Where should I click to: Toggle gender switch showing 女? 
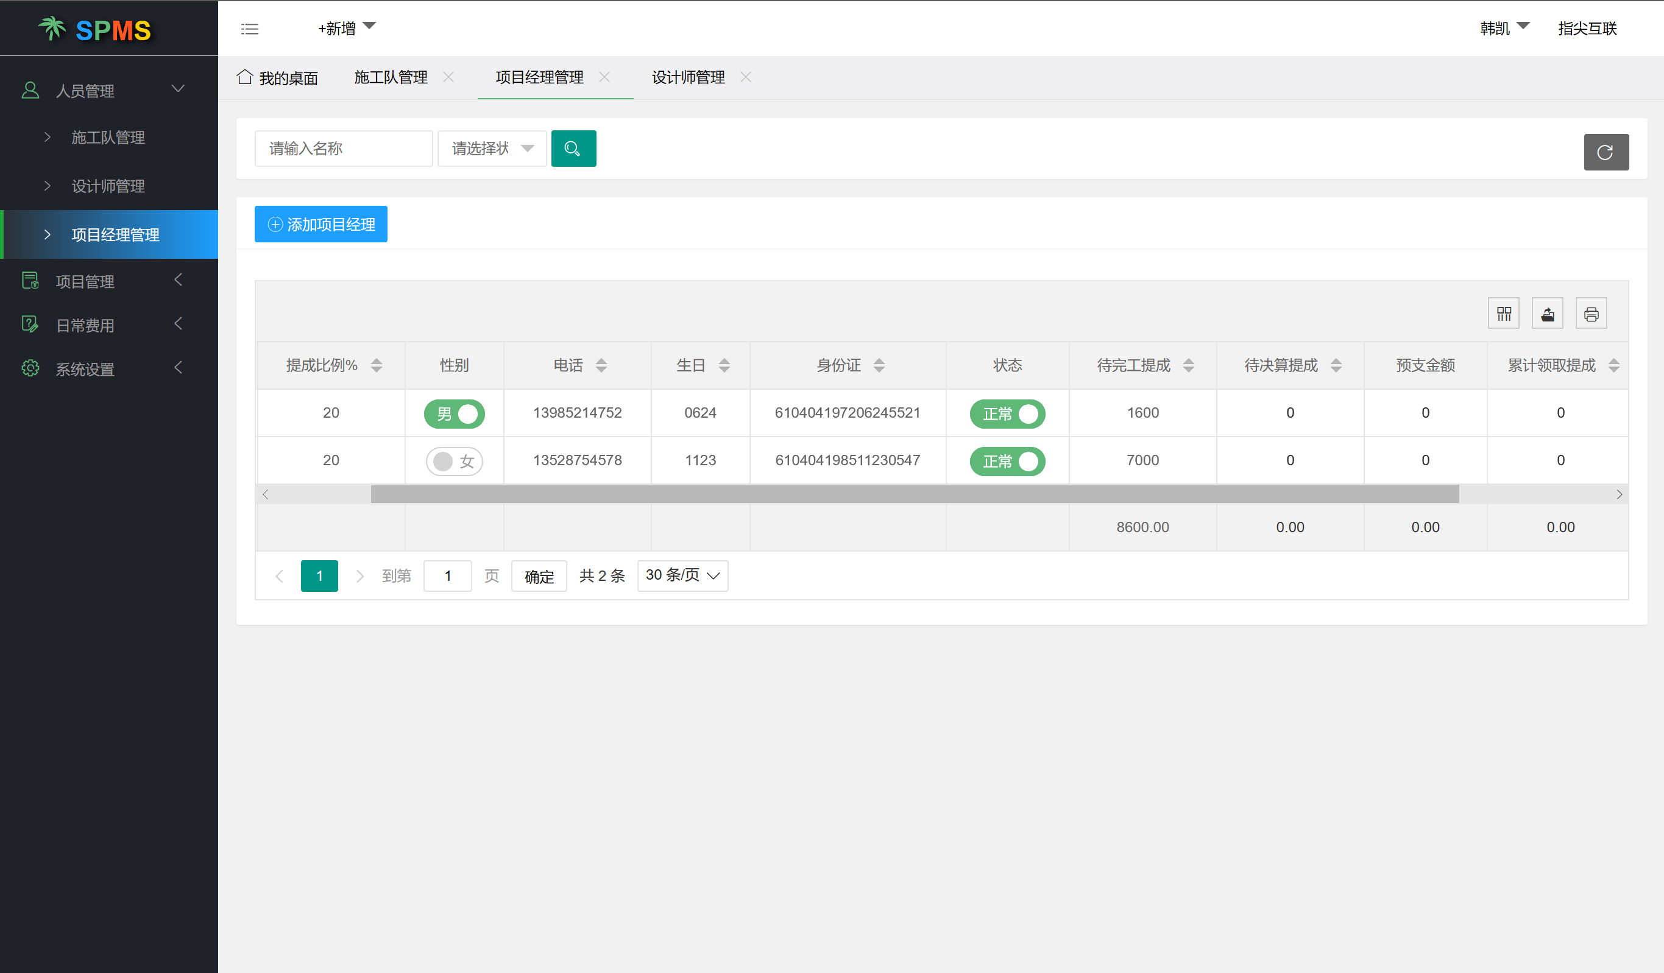coord(455,461)
